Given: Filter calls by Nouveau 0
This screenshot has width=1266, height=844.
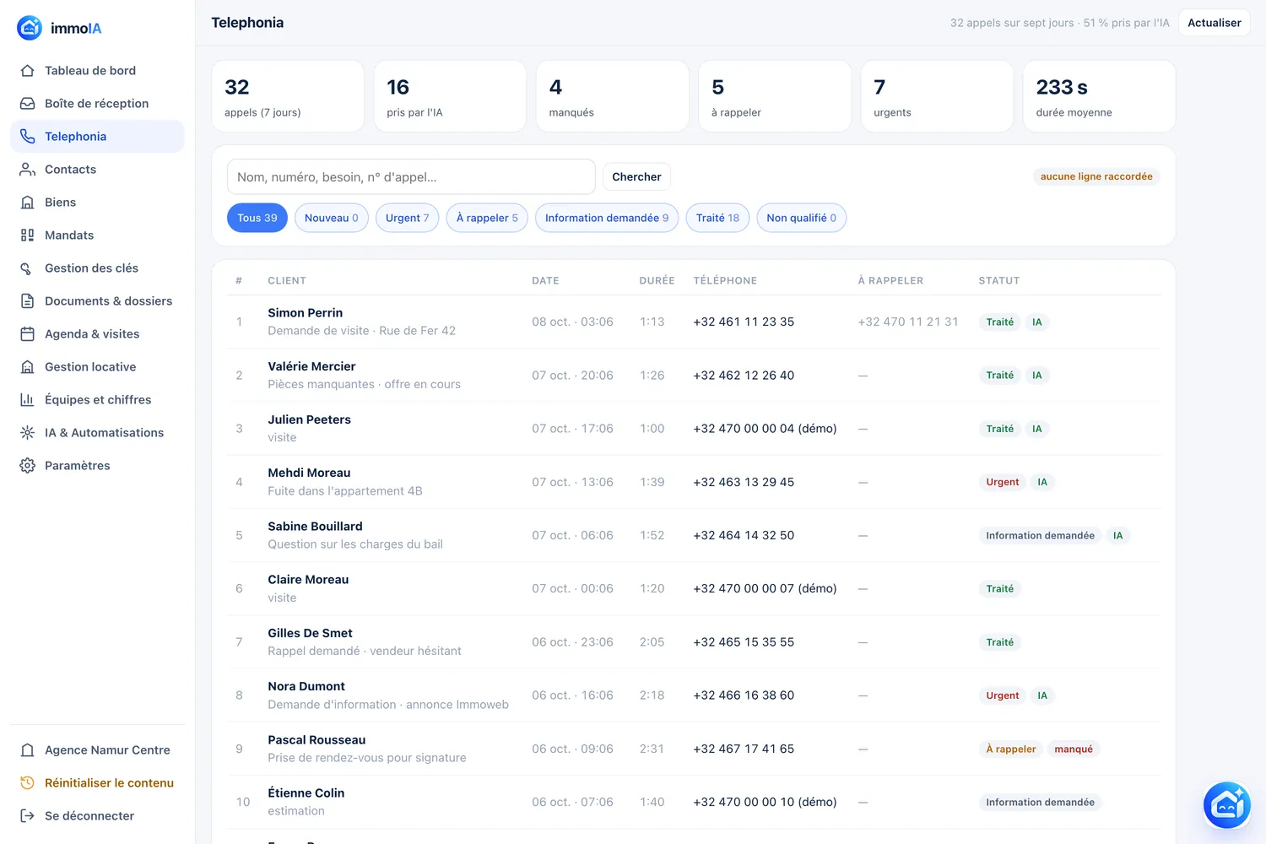Looking at the screenshot, I should coord(332,218).
